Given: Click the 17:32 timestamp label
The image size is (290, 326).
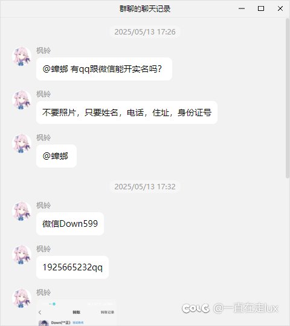Looking at the screenshot, I should (145, 187).
